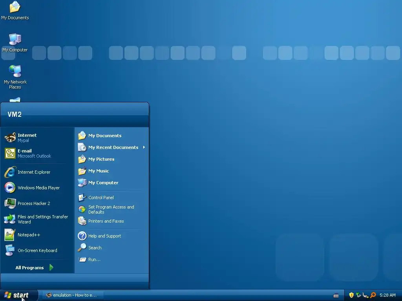Open Control Panel
This screenshot has height=301, width=402.
click(x=112, y=198)
